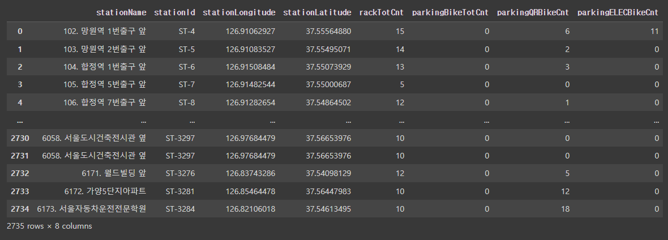Click parkingQRBikeCnt value 6 in row 0
668x240 pixels.
(x=567, y=31)
